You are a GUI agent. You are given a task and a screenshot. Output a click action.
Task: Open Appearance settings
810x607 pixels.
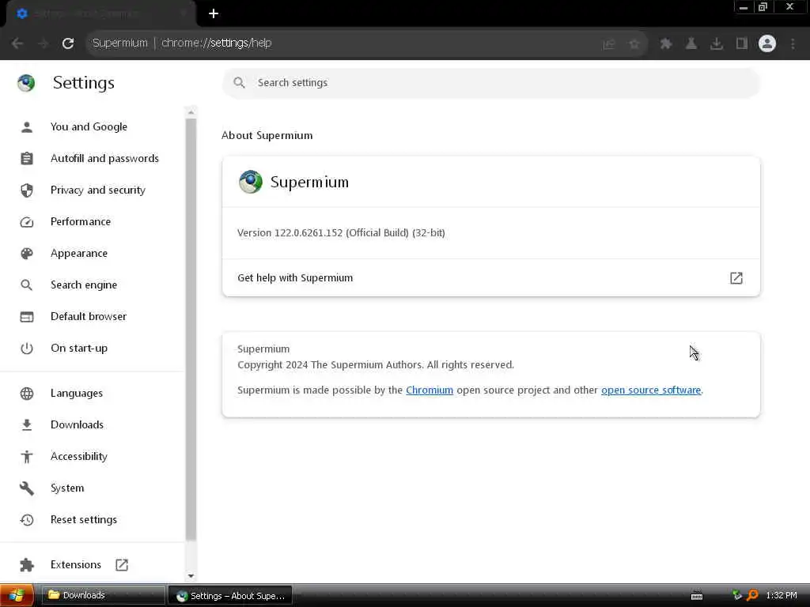[79, 253]
